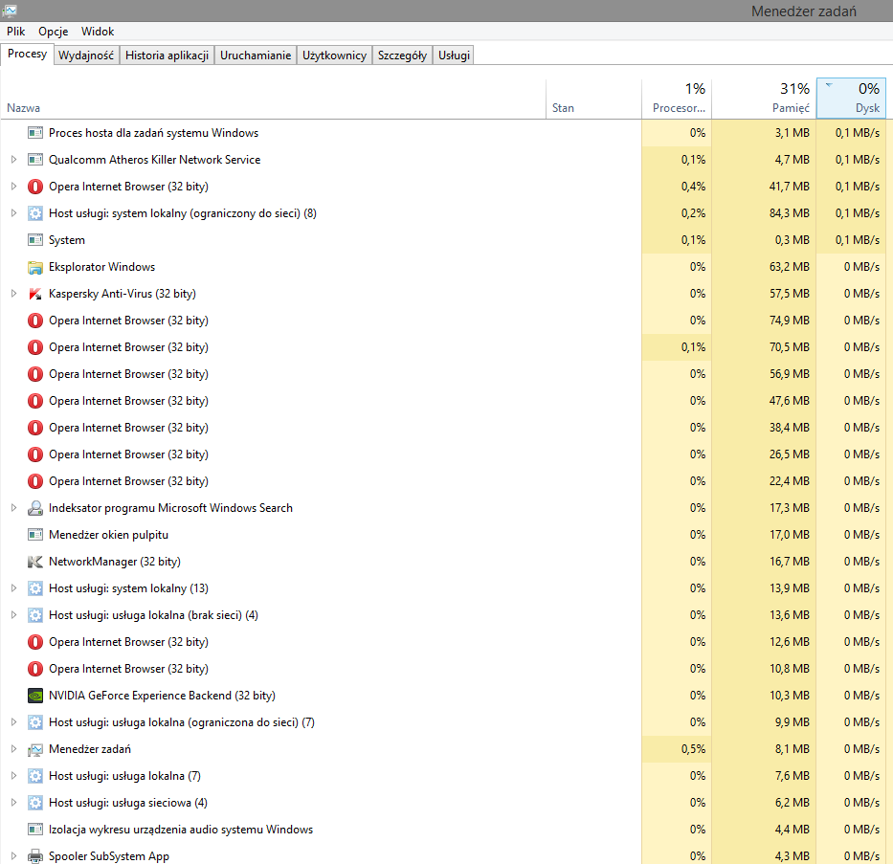Image resolution: width=893 pixels, height=864 pixels.
Task: Open the Widok menu
Action: tap(98, 32)
